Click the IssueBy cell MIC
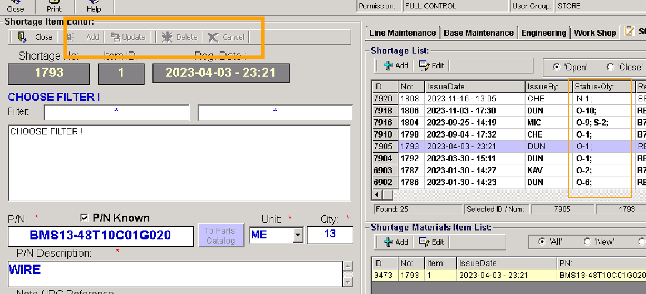This screenshot has width=646, height=294. tap(549, 122)
